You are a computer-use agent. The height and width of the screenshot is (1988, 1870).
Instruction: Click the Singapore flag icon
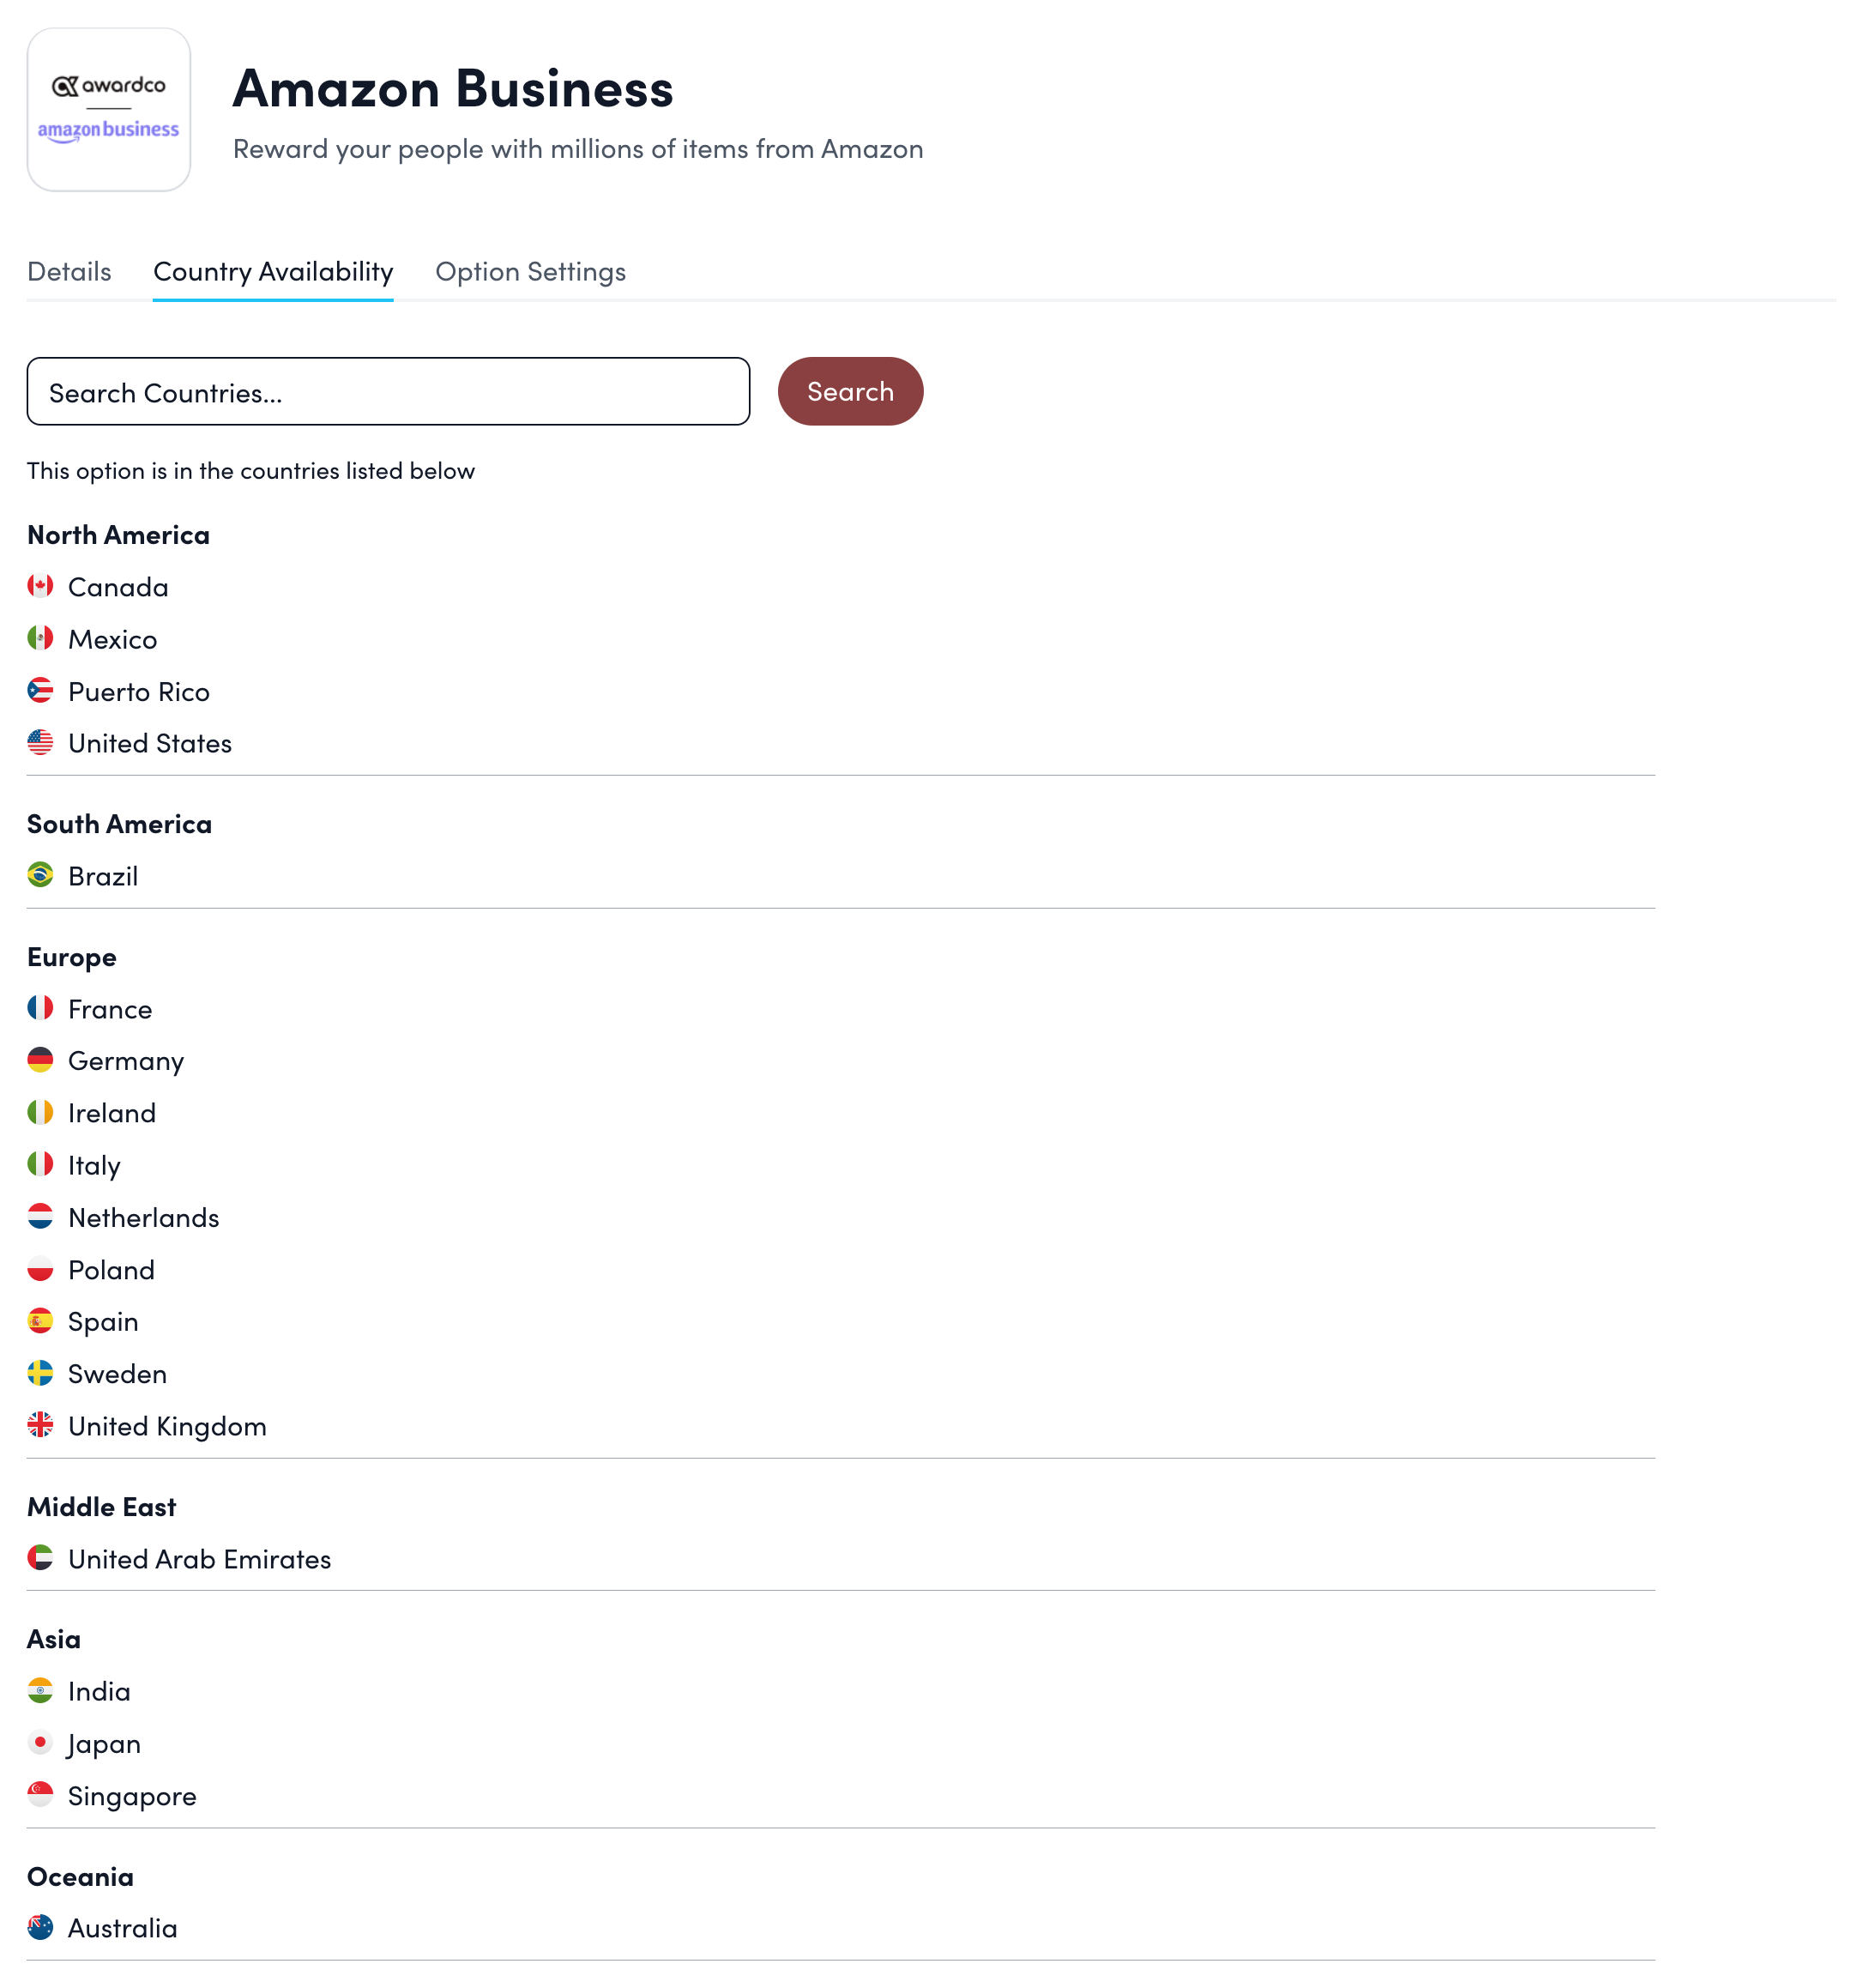point(39,1795)
